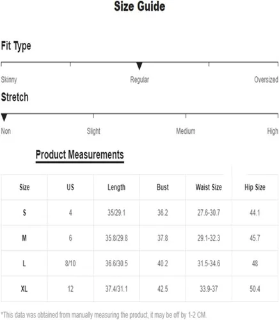Click the Size Guide title

139,6
